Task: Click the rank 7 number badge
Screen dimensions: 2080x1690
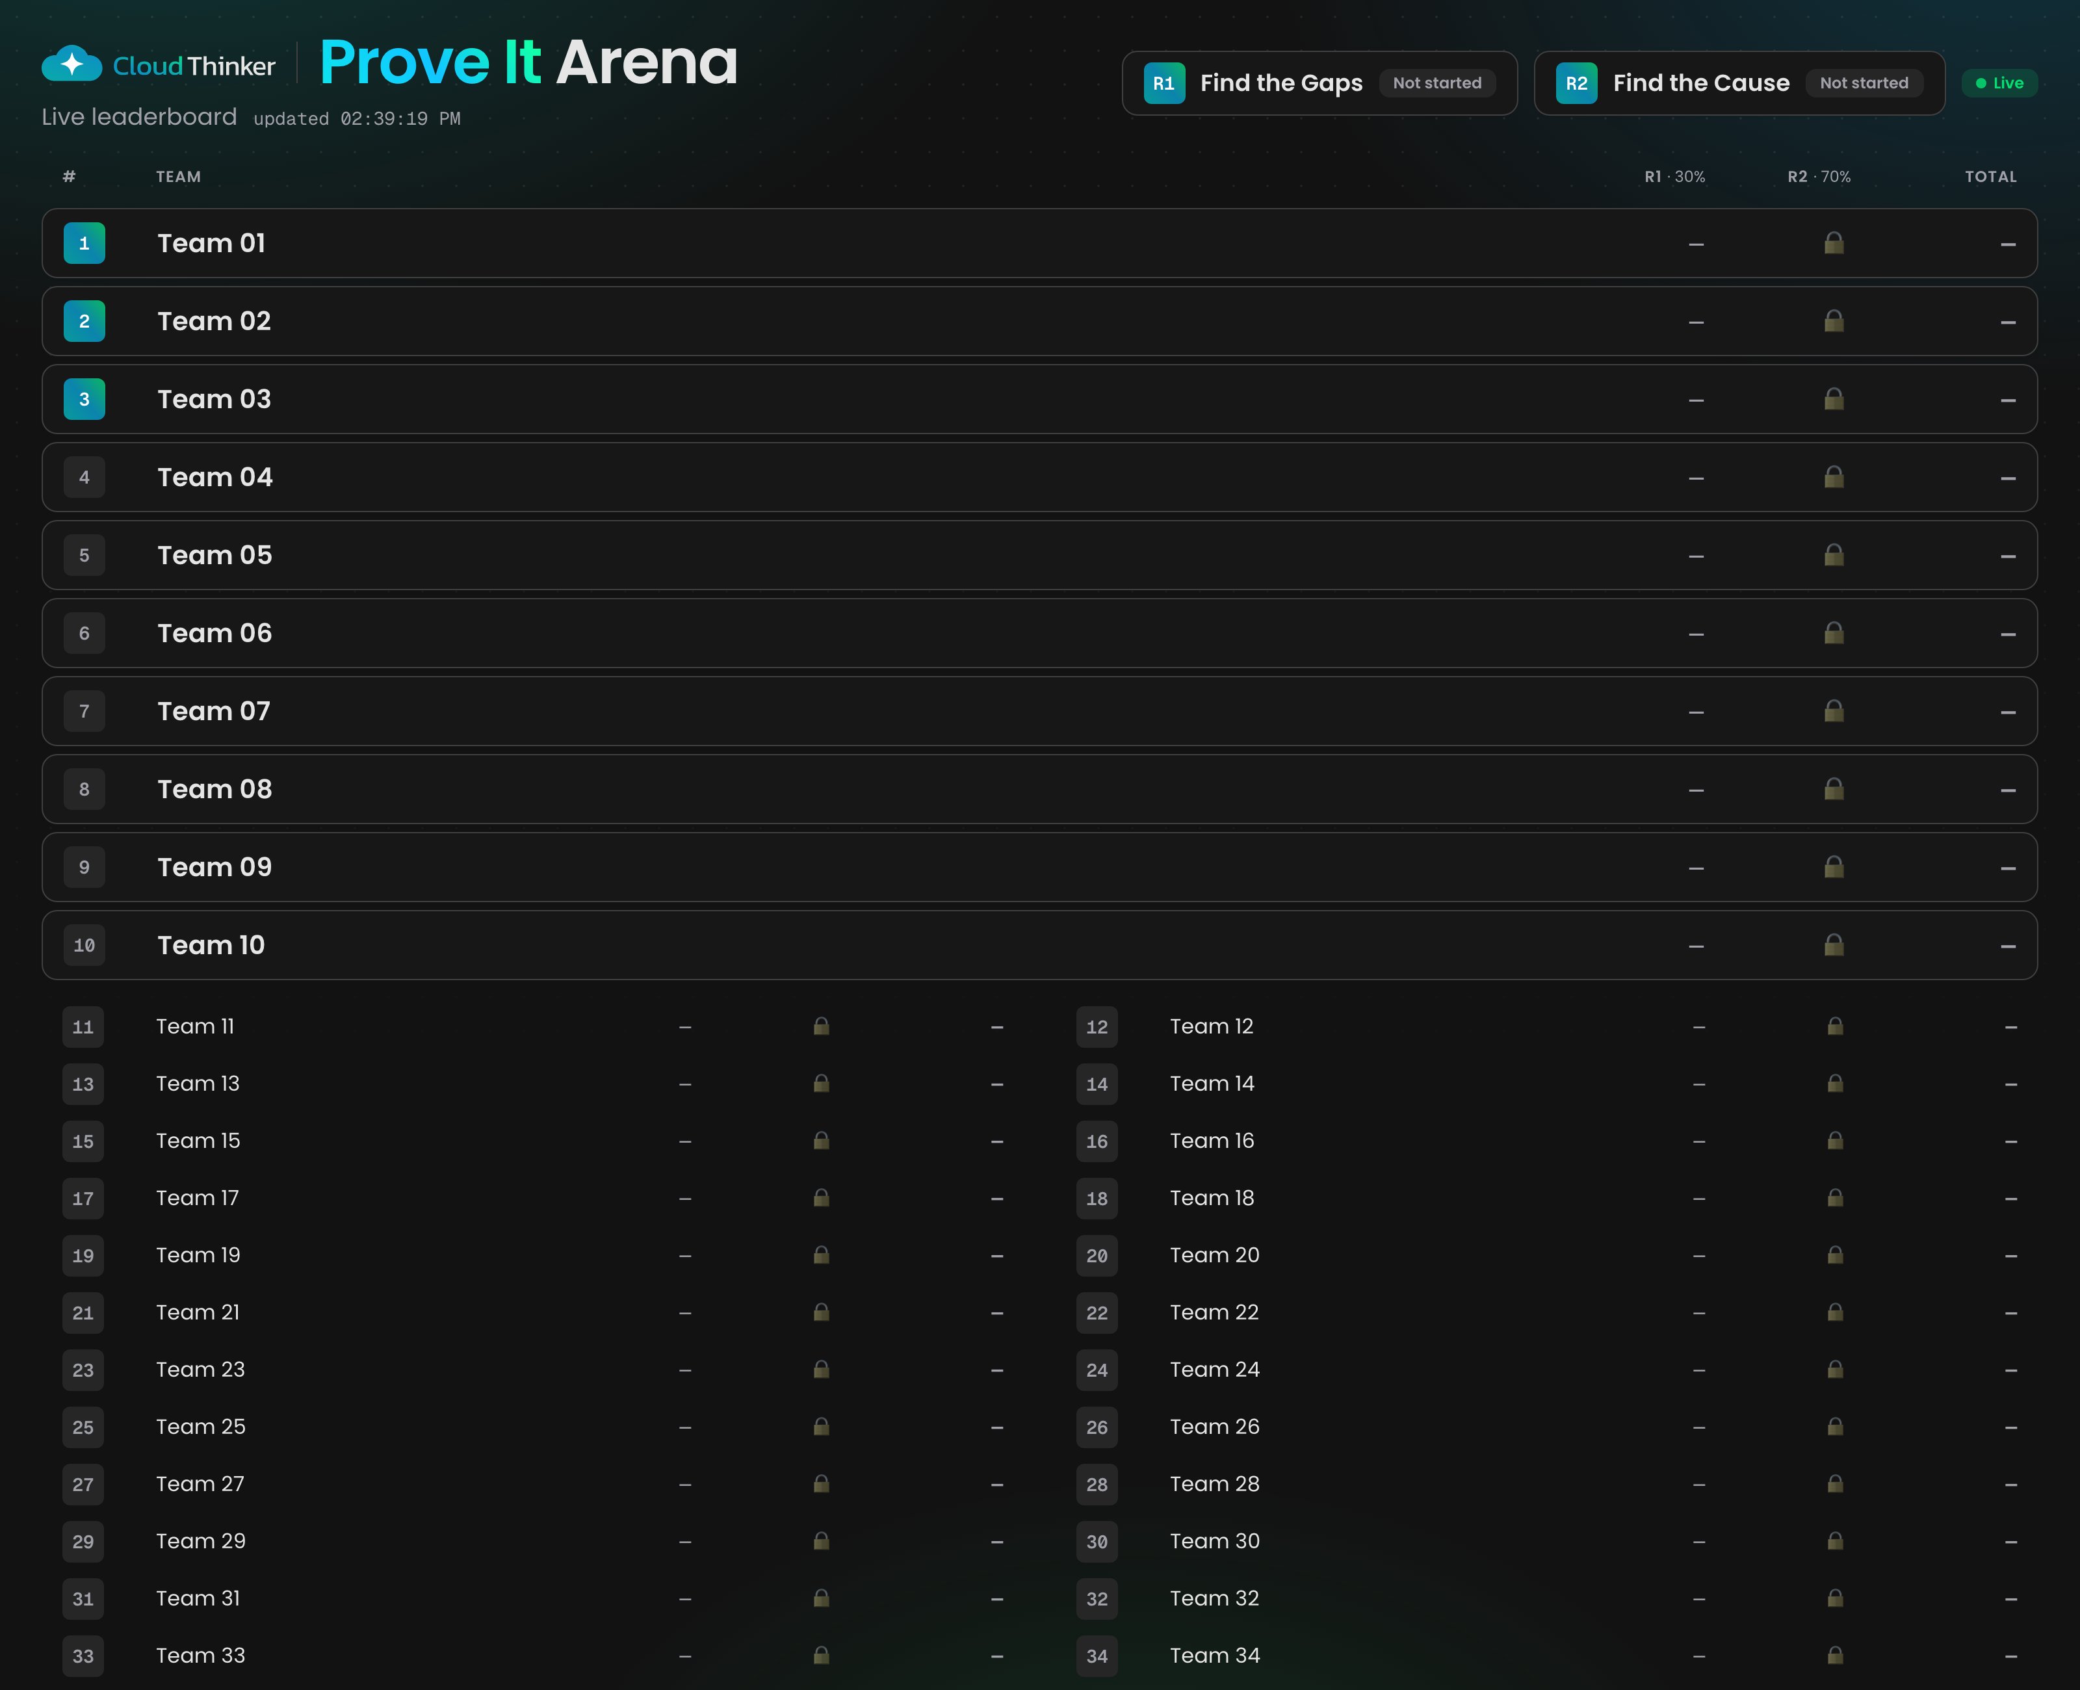Action: (84, 710)
